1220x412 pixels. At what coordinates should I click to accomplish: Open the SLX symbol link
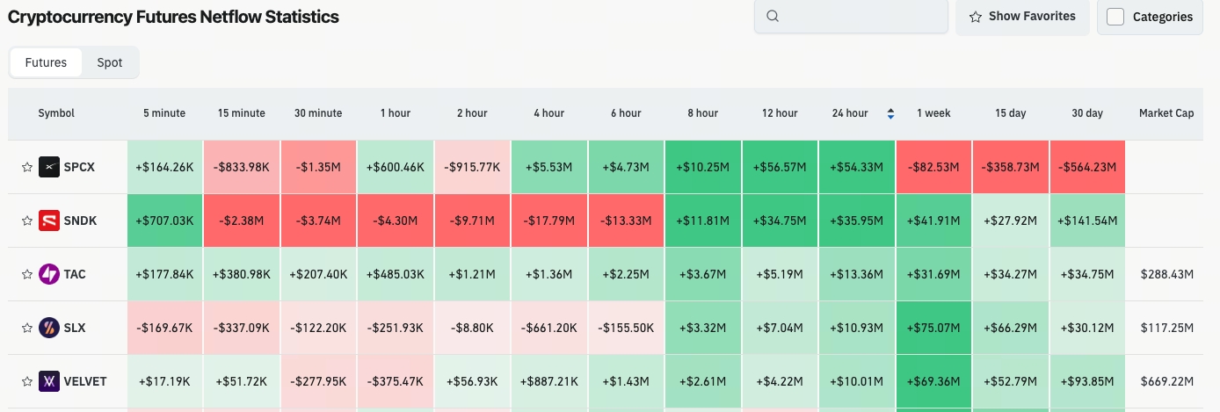(x=75, y=328)
